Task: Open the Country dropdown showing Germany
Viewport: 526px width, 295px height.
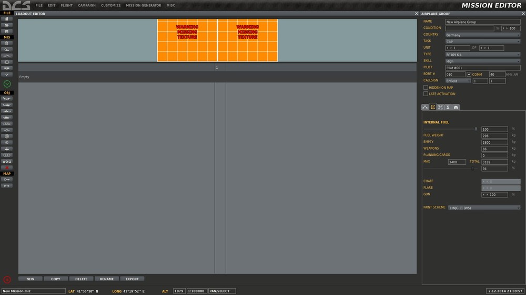Action: pyautogui.click(x=483, y=35)
